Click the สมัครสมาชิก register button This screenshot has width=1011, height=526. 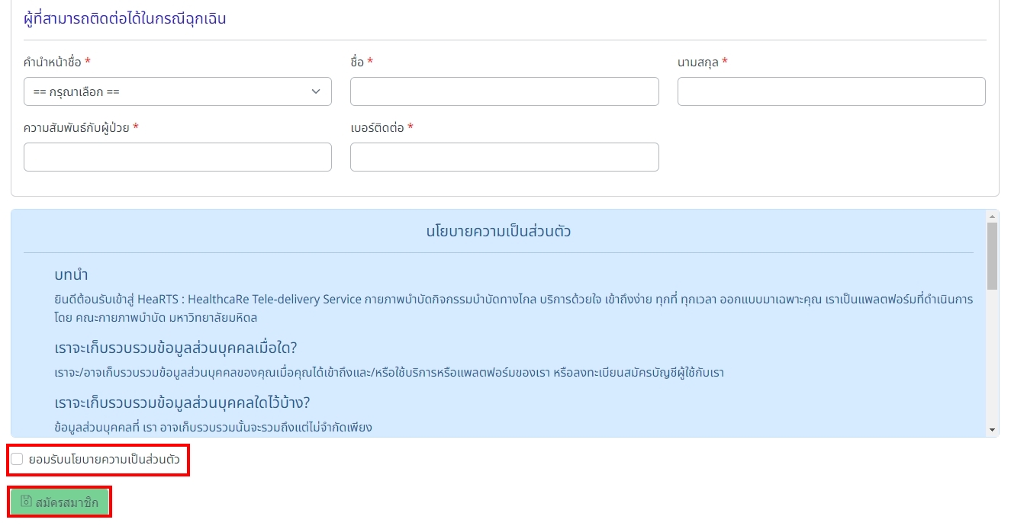(x=60, y=502)
